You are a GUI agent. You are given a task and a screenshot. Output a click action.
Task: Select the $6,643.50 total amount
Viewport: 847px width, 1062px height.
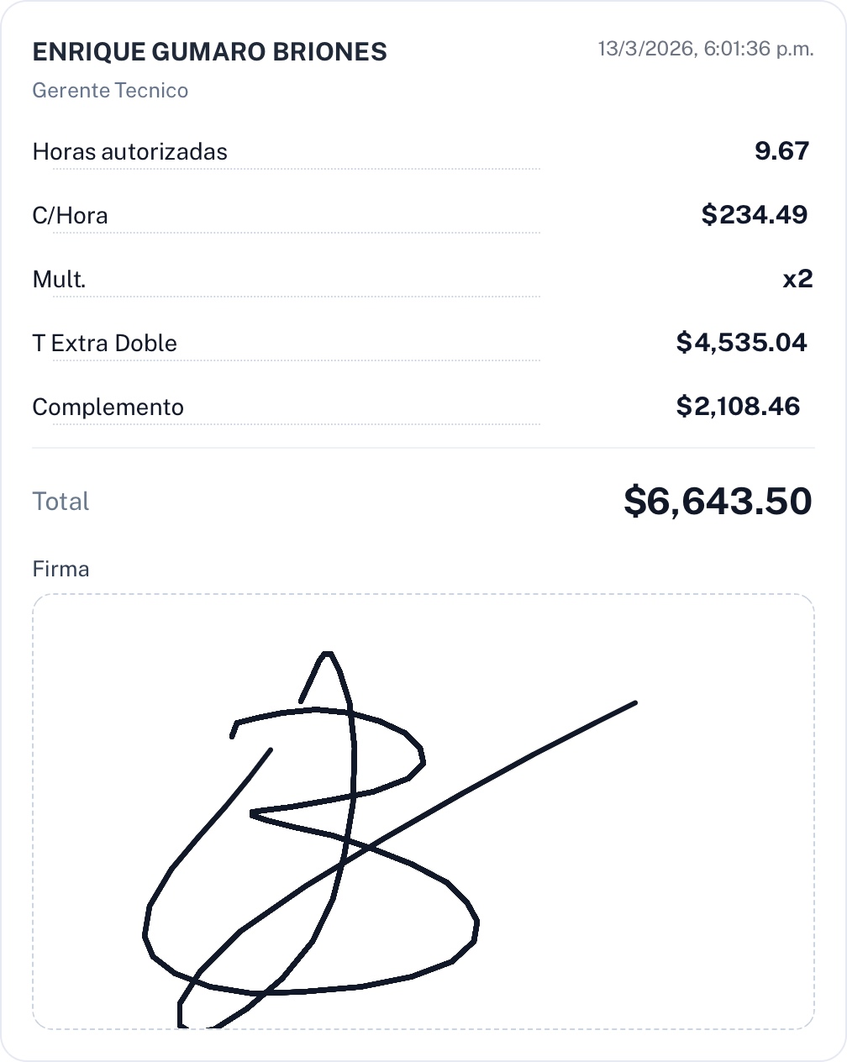pos(718,502)
